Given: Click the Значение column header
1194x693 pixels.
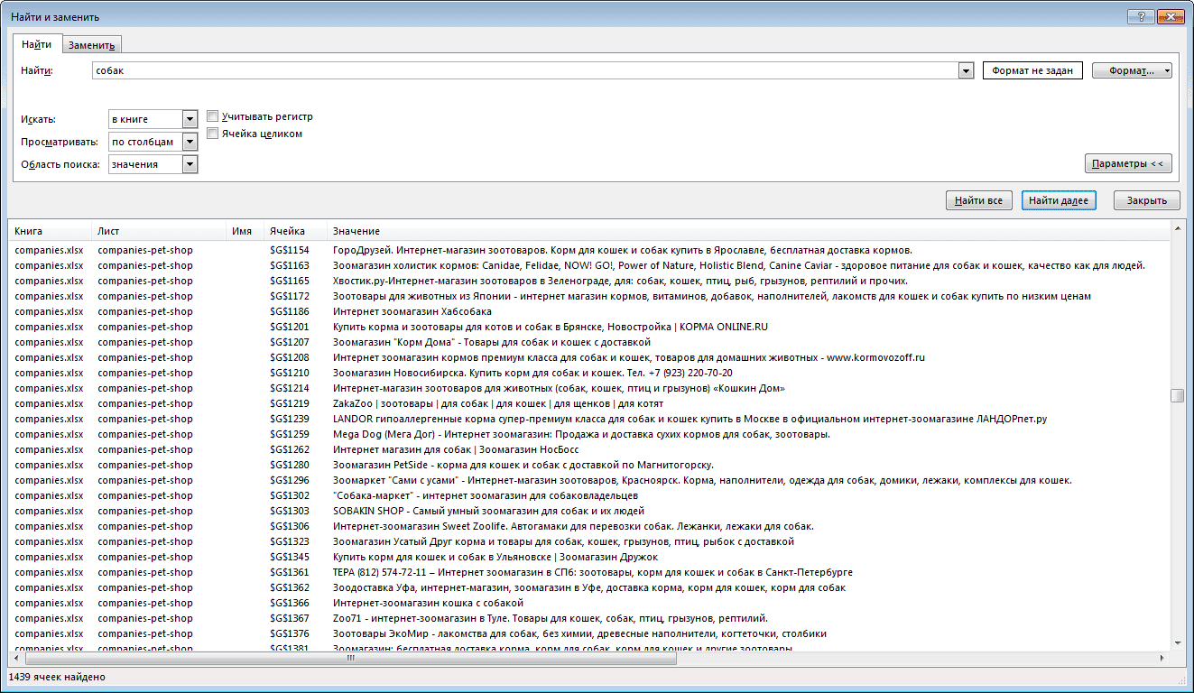Looking at the screenshot, I should 749,232.
